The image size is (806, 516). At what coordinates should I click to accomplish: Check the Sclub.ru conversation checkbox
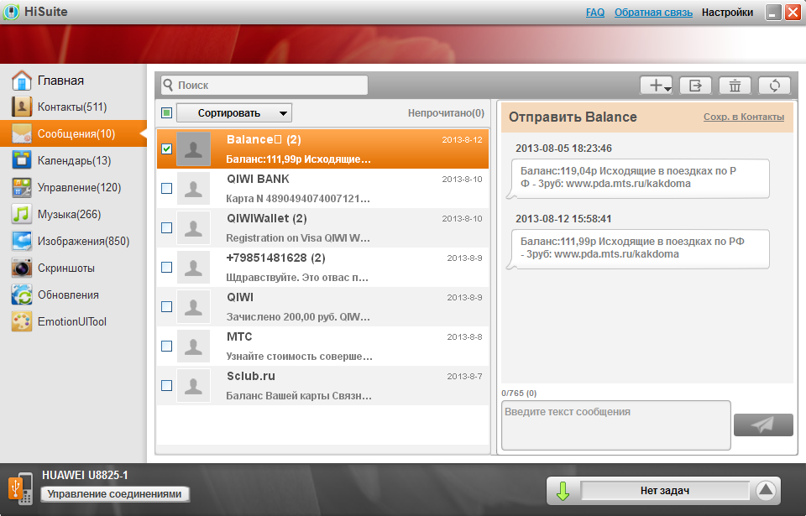pos(166,385)
